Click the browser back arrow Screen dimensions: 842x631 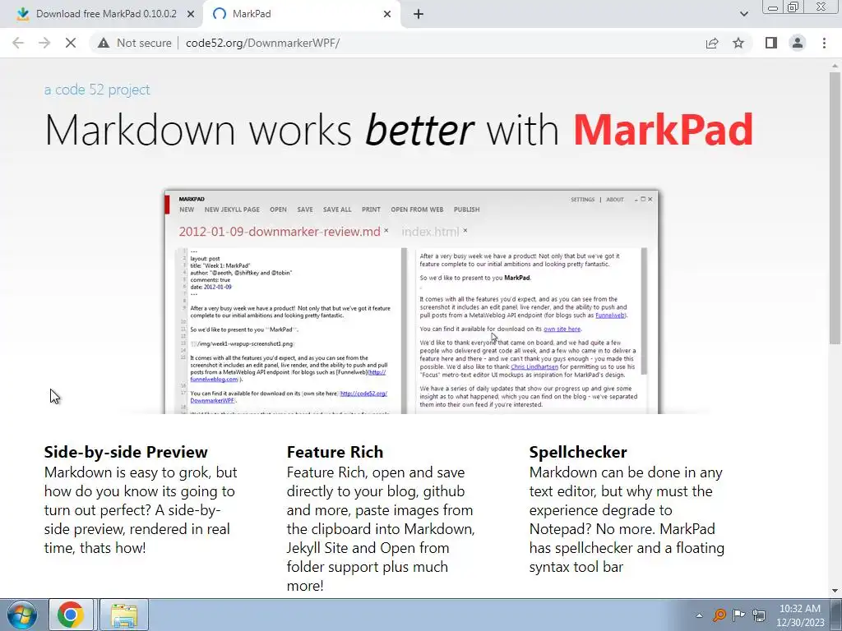18,43
